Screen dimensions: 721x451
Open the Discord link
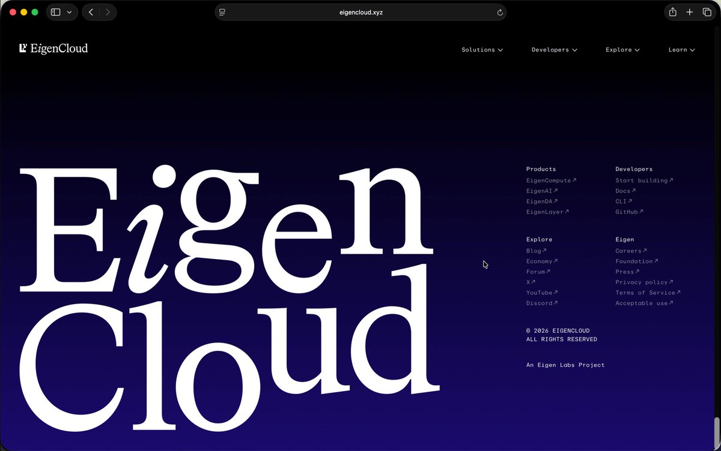coord(542,303)
